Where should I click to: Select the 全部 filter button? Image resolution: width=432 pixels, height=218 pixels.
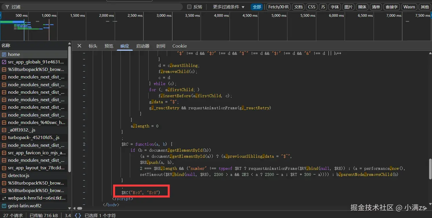click(257, 7)
